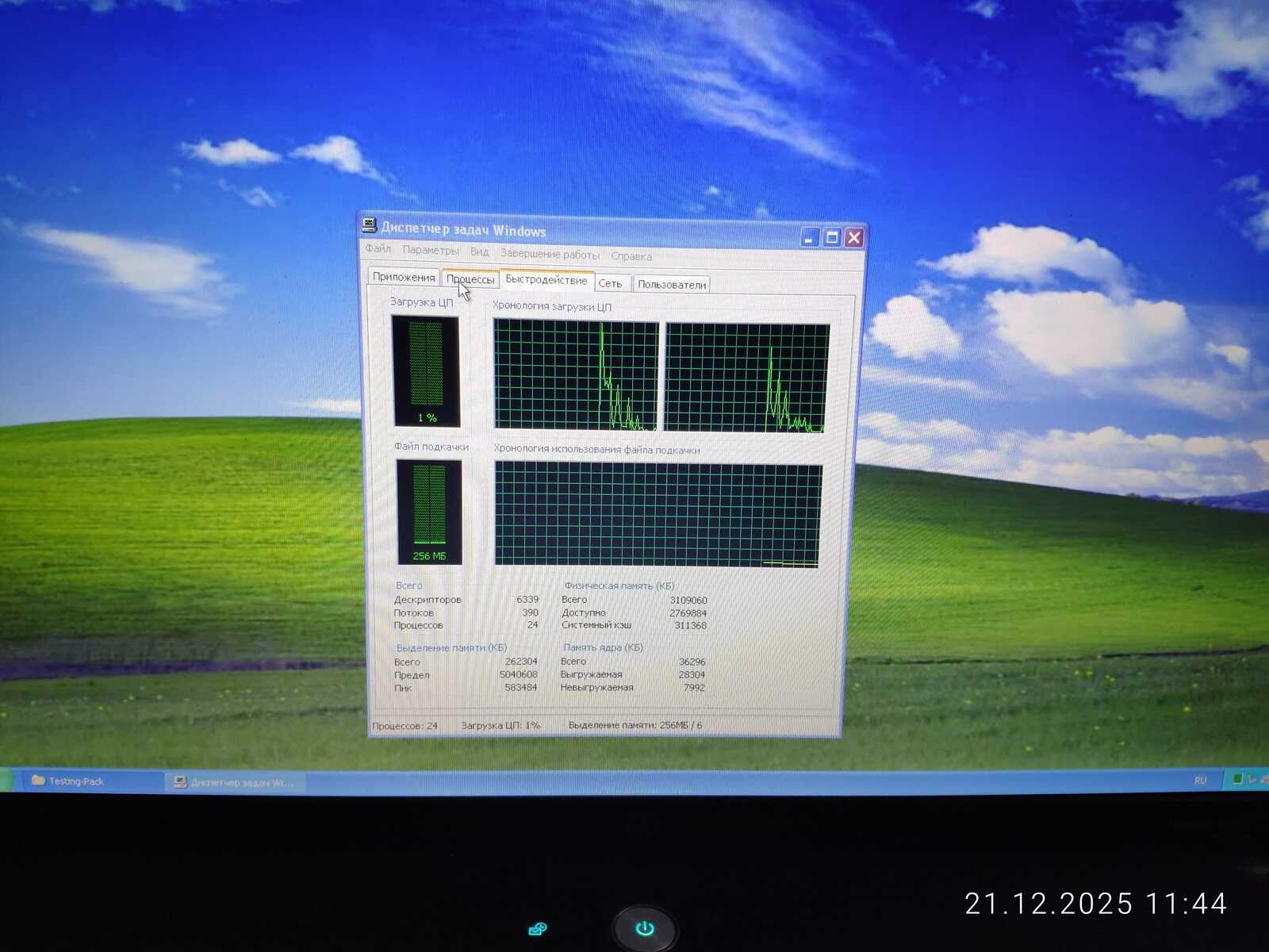This screenshot has width=1269, height=952.
Task: Select the Быстродействие tab
Action: [546, 280]
